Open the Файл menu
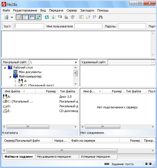This screenshot has width=157, height=168. pyautogui.click(x=6, y=10)
